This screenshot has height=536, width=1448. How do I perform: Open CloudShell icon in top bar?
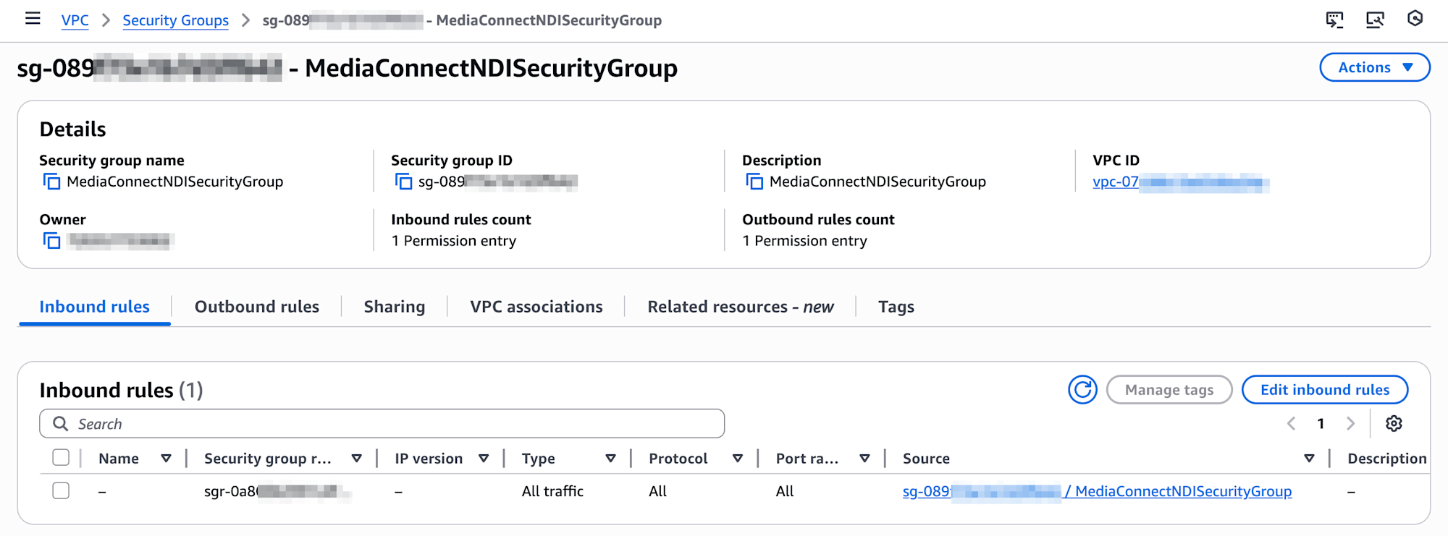(1334, 20)
